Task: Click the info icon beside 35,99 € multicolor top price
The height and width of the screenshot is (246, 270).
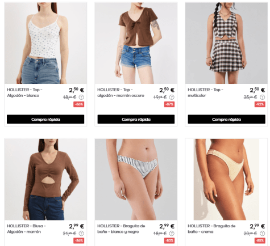Action: tap(262, 97)
